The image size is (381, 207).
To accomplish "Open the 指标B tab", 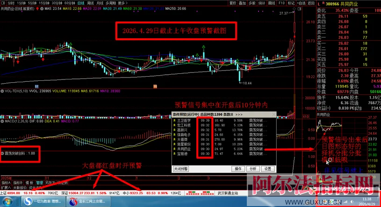I will (x=17, y=183).
